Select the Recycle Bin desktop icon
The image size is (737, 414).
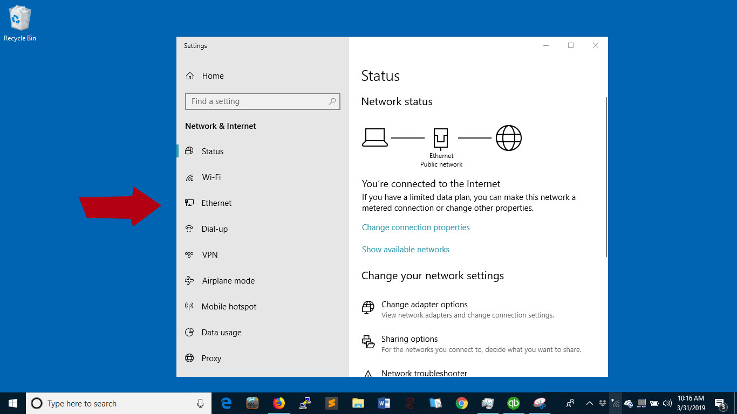point(20,24)
